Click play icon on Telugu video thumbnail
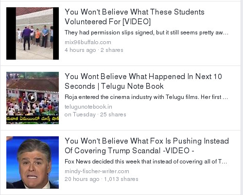 (x=32, y=97)
